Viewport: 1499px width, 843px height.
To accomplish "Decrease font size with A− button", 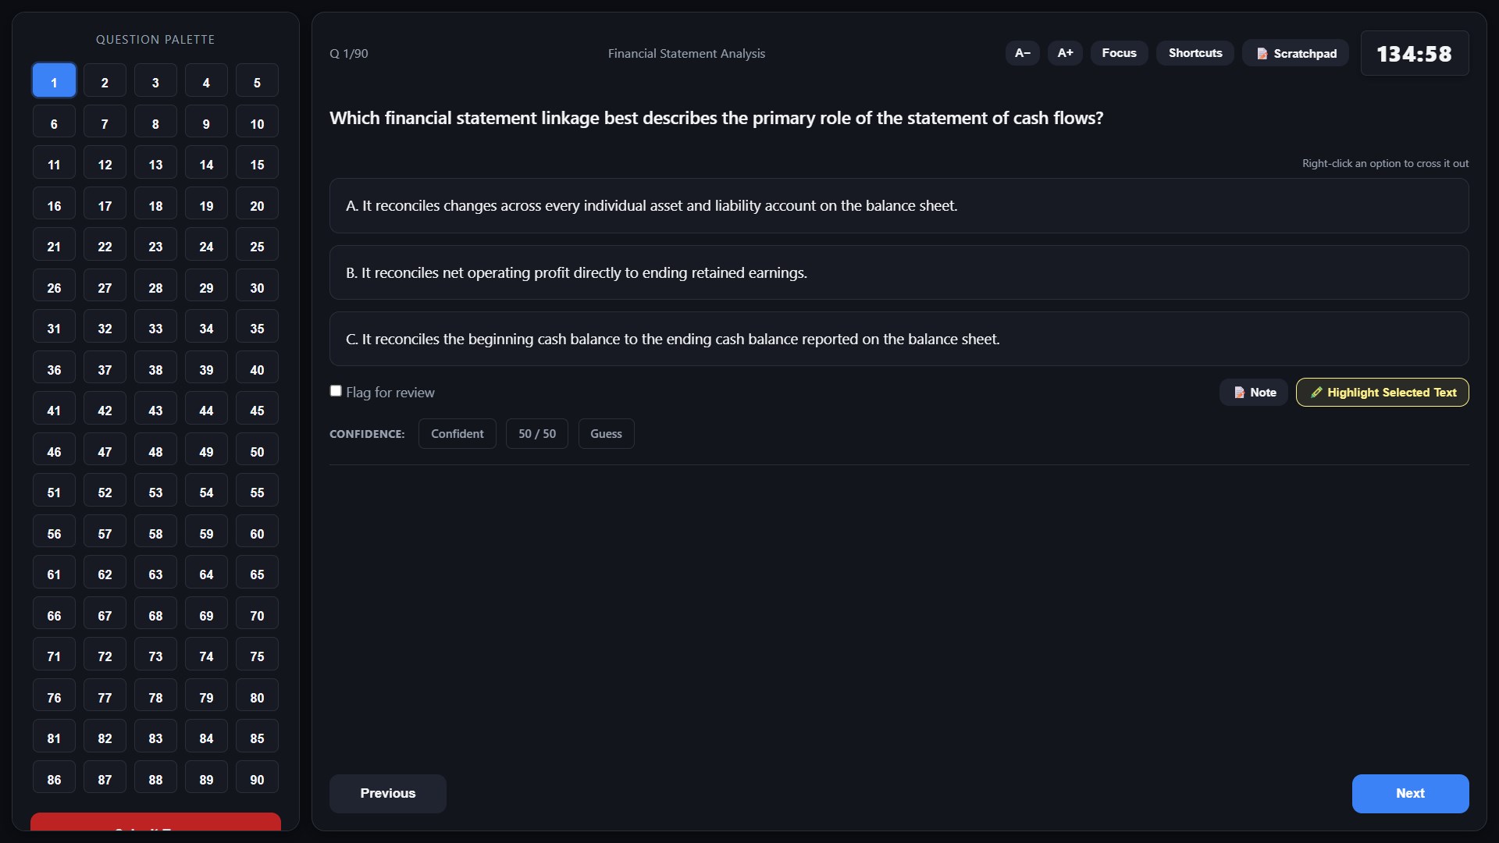I will point(1023,53).
